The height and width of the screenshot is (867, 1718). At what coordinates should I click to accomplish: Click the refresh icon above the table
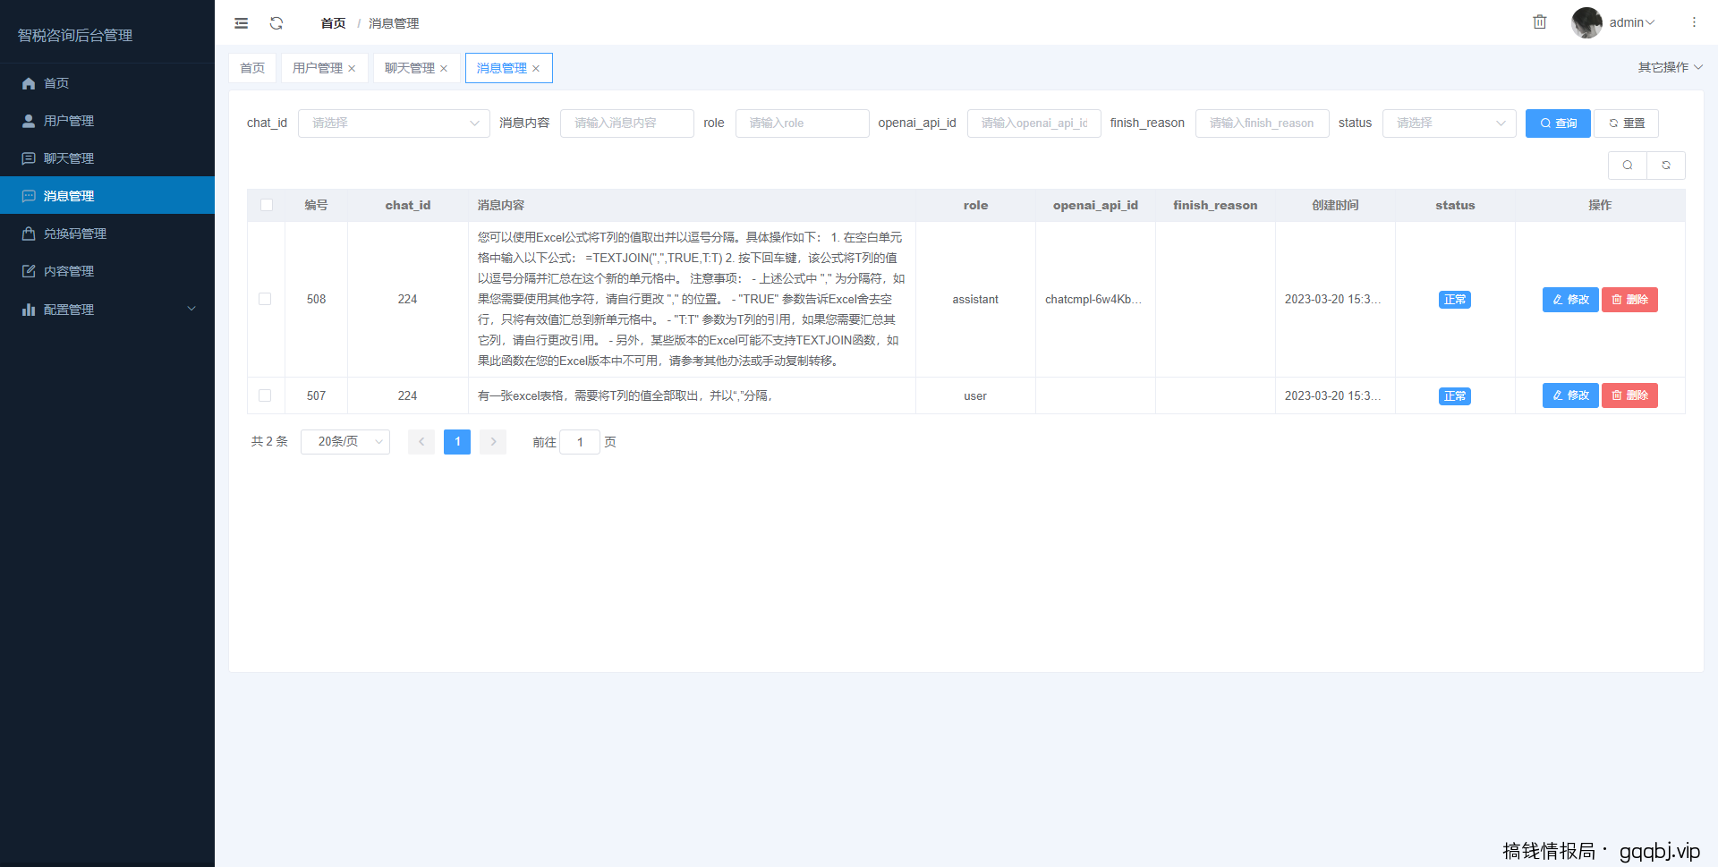1665,166
